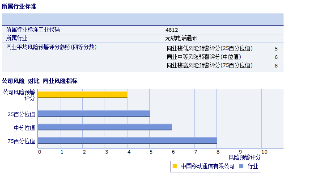
Task: Click the blue 中分位值 bar
Action: 105,127
